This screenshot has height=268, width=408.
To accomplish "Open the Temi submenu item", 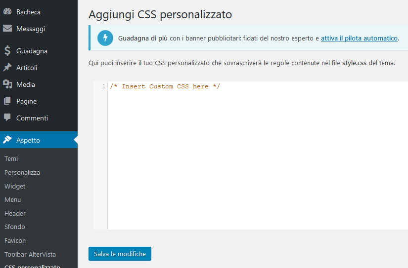I will (x=11, y=159).
